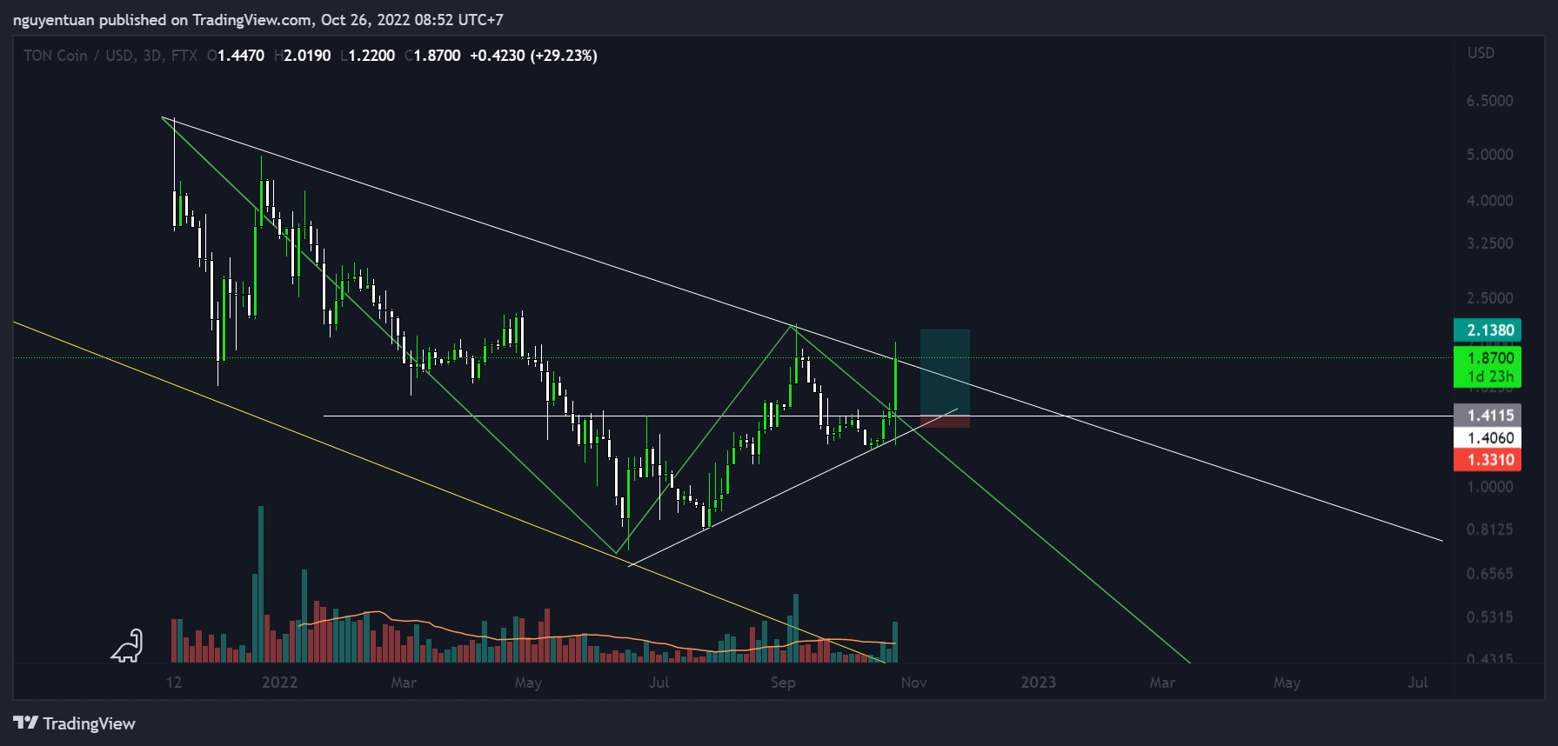
Task: Click the 1.0000 price axis tick
Action: tap(1490, 487)
